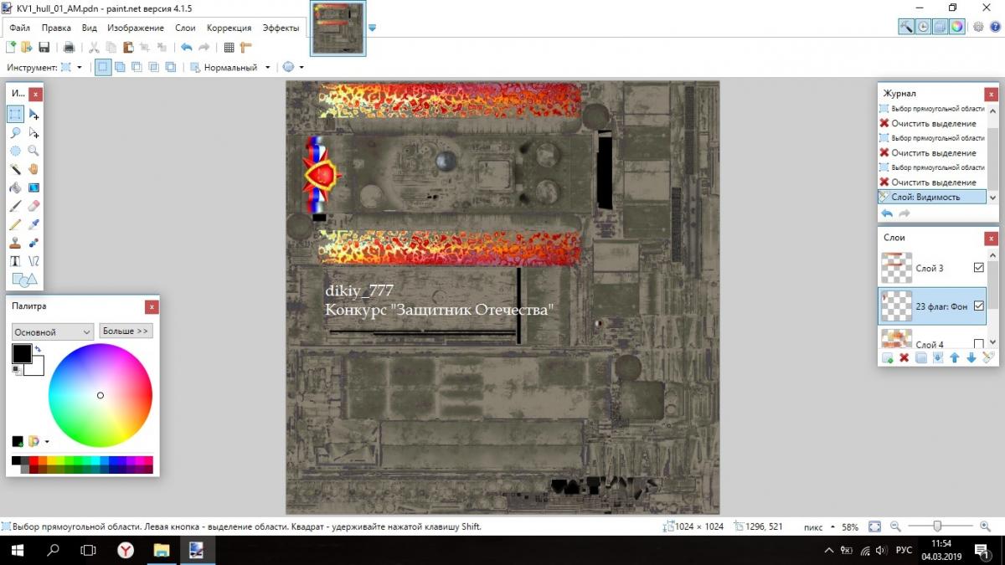Open the Эффекты menu
Viewport: 1005px width, 565px height.
pos(281,28)
